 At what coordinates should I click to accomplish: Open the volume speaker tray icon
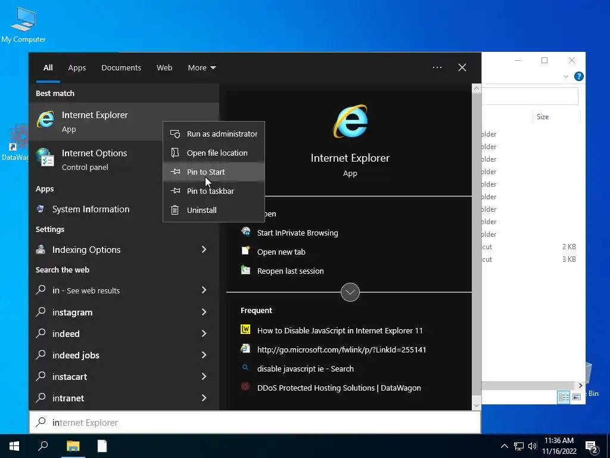point(533,446)
